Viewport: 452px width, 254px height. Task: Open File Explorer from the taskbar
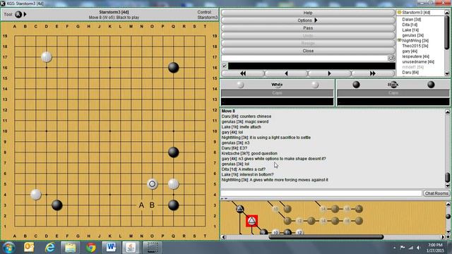pyautogui.click(x=70, y=248)
